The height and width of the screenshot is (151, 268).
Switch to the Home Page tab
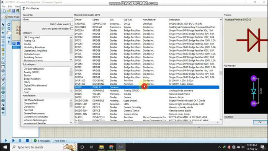pos(12,17)
